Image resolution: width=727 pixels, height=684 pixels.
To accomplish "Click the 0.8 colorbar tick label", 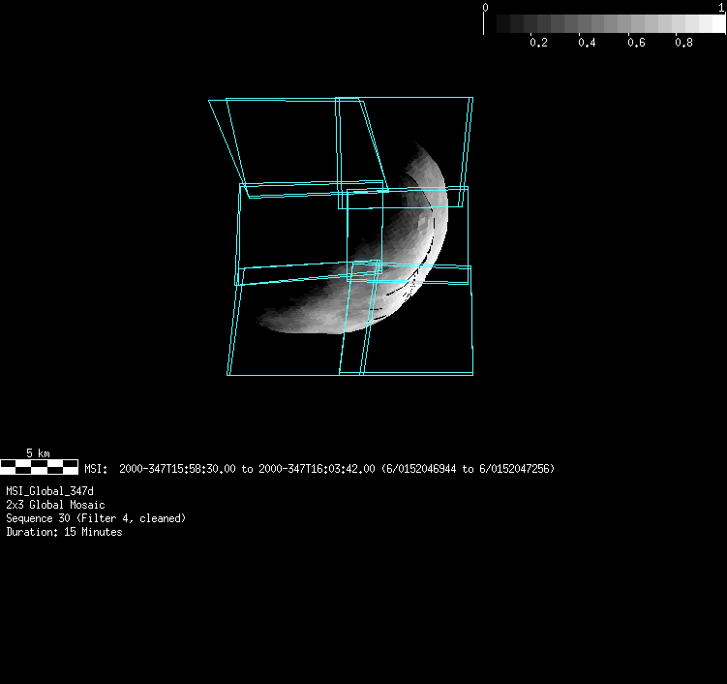I will [683, 44].
